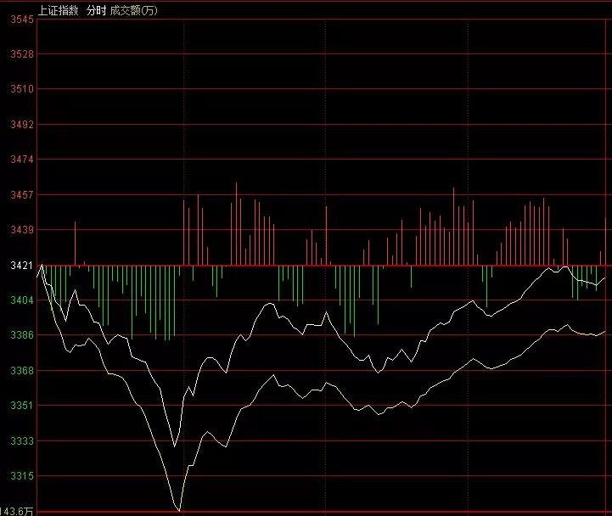612x516 pixels.
Task: Click the 3421 baseline price label
Action: point(22,266)
